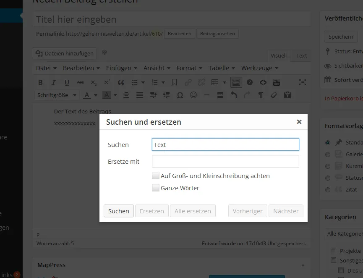Image resolution: width=363 pixels, height=278 pixels.
Task: Open the Format menu
Action: [189, 68]
